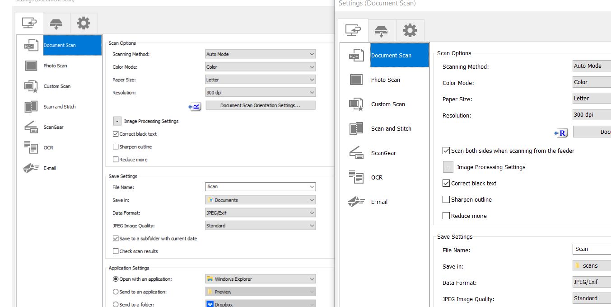
Task: Uncheck Save to a subfolder with current date
Action: tap(116, 238)
